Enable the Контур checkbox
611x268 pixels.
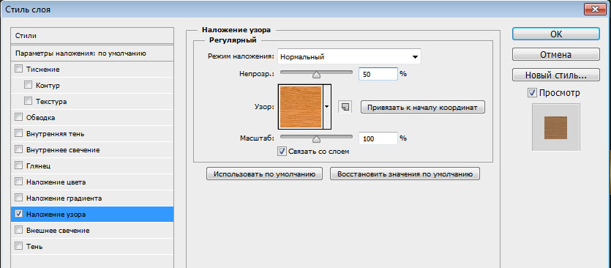[x=28, y=85]
